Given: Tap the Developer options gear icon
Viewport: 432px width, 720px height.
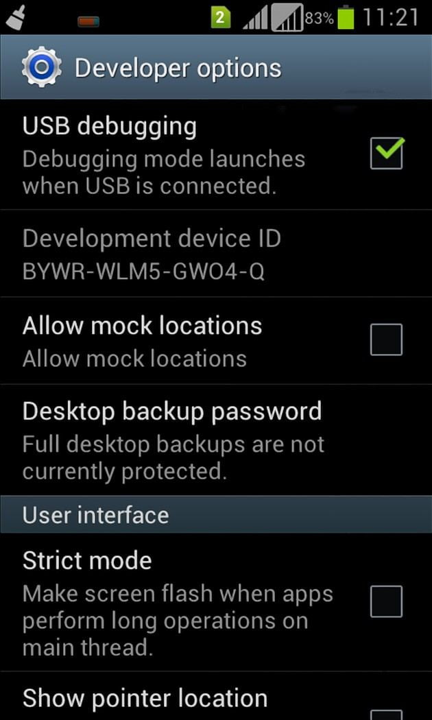Looking at the screenshot, I should click(41, 67).
